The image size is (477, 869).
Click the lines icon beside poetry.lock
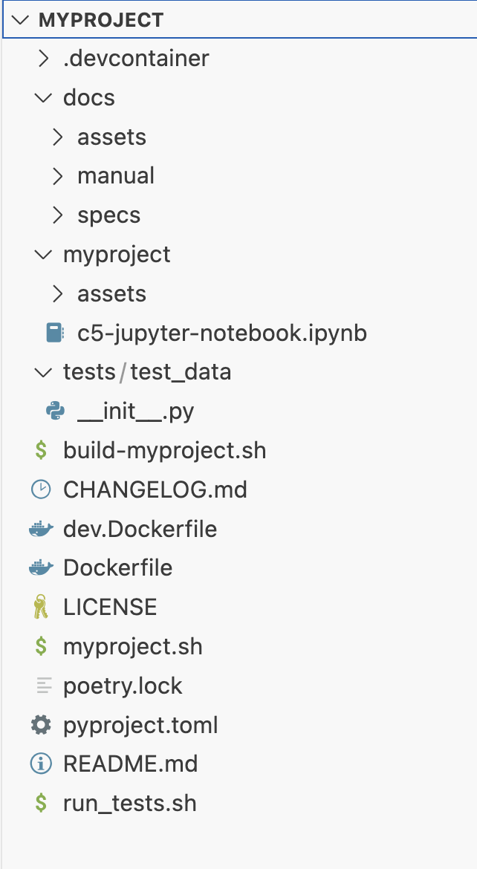tap(41, 686)
